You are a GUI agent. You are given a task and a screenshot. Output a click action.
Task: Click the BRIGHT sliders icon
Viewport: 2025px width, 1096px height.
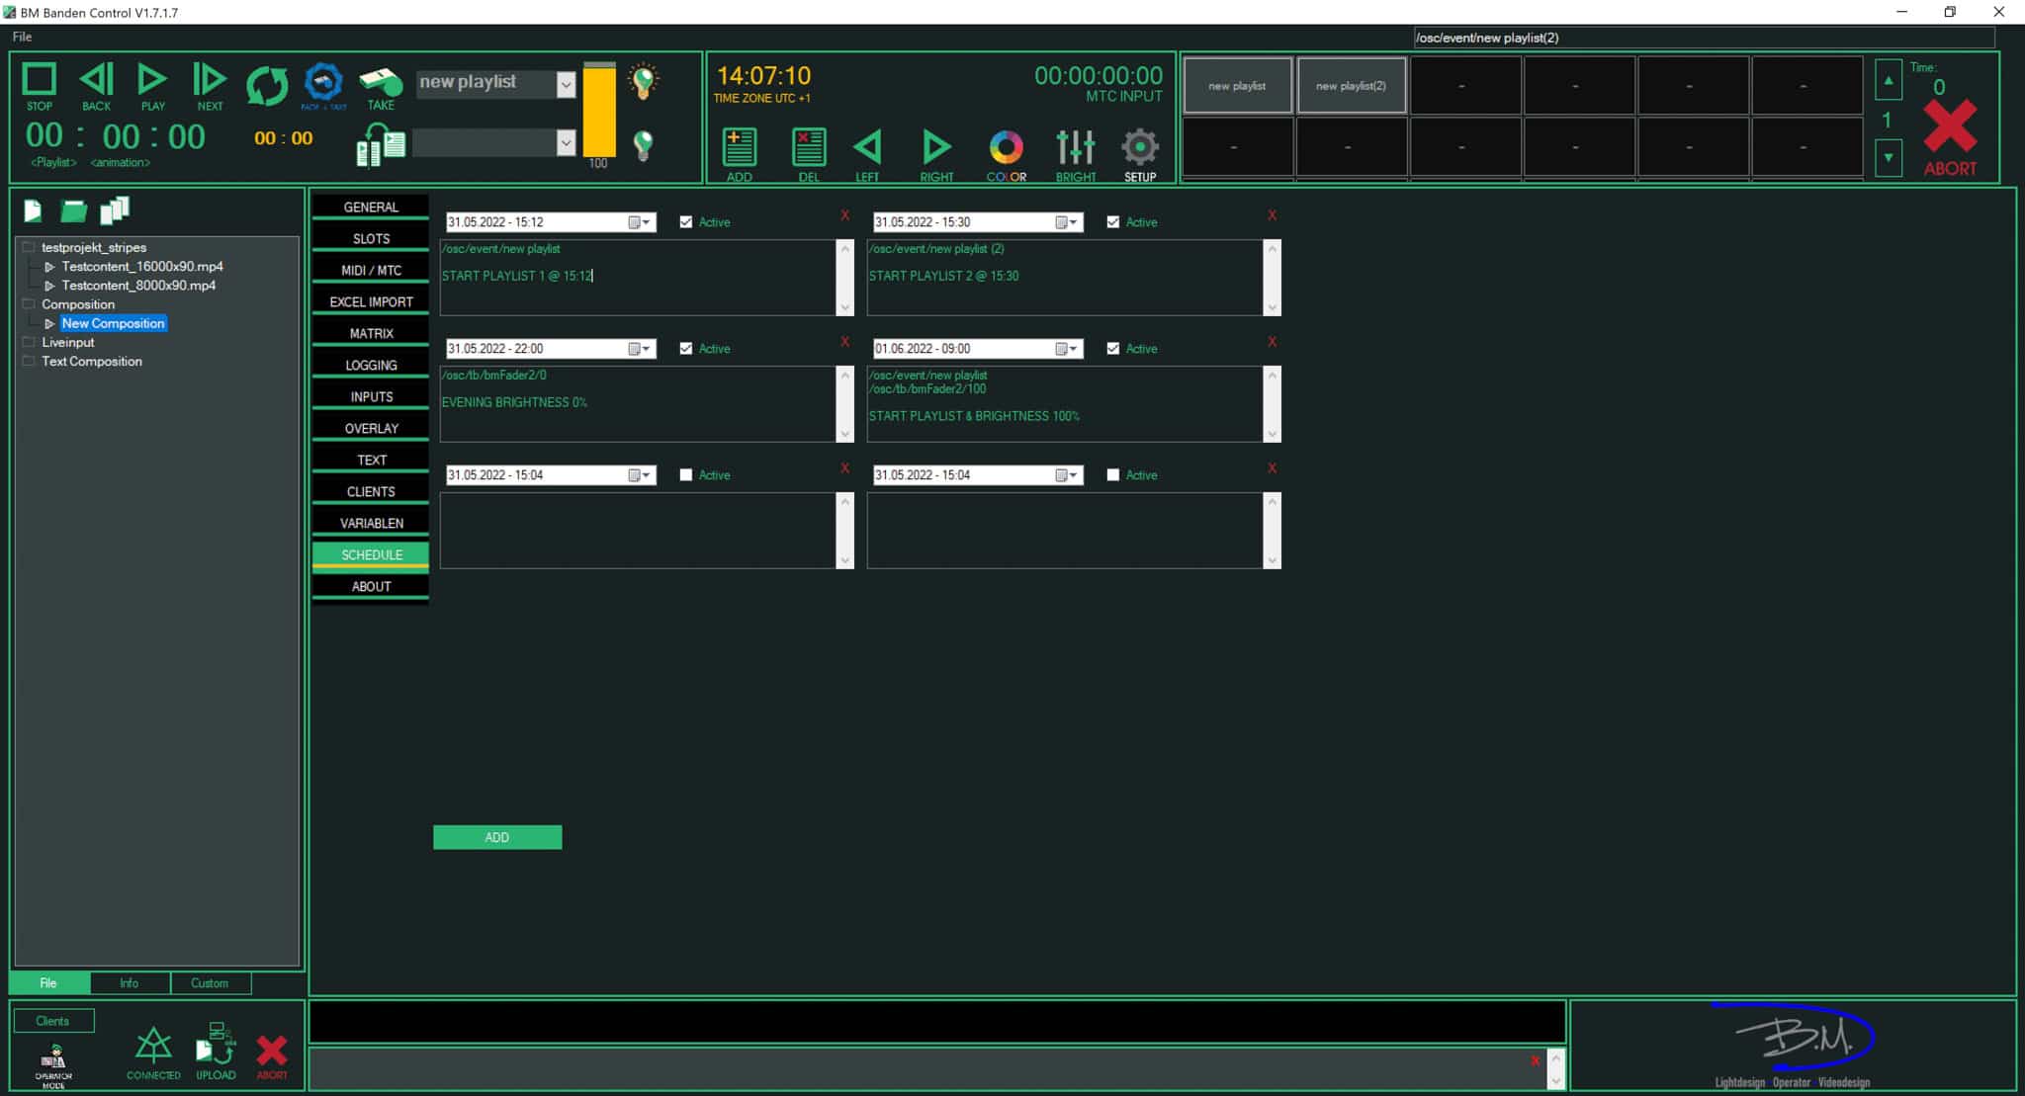tap(1075, 147)
